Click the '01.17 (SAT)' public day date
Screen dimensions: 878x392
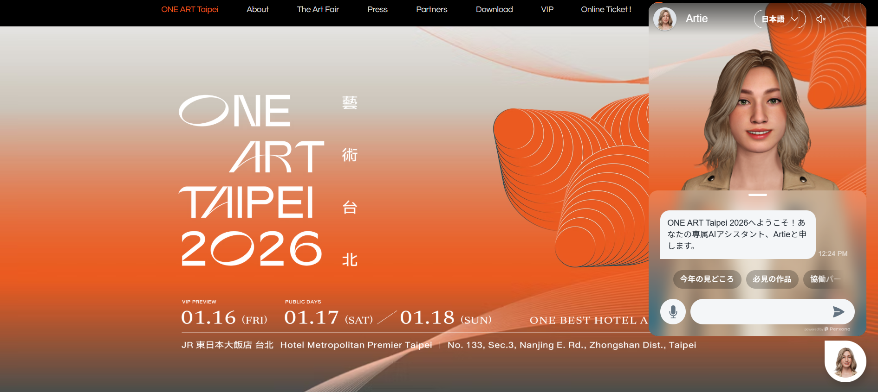pos(329,317)
